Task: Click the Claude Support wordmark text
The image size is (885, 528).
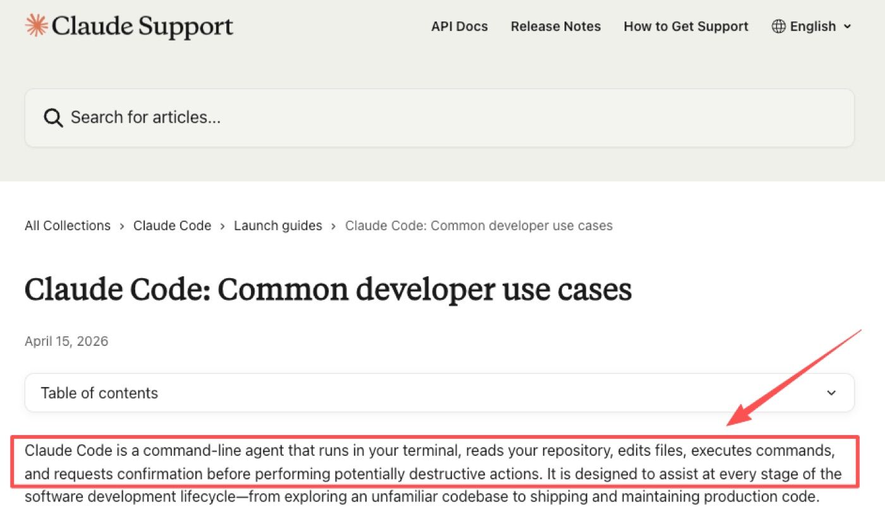Action: [143, 27]
